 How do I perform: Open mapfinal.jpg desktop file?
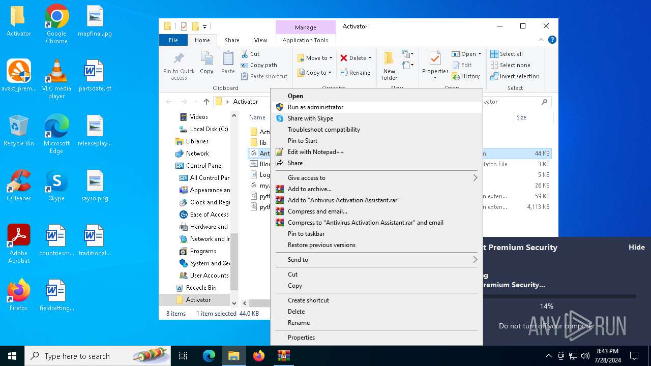[95, 21]
